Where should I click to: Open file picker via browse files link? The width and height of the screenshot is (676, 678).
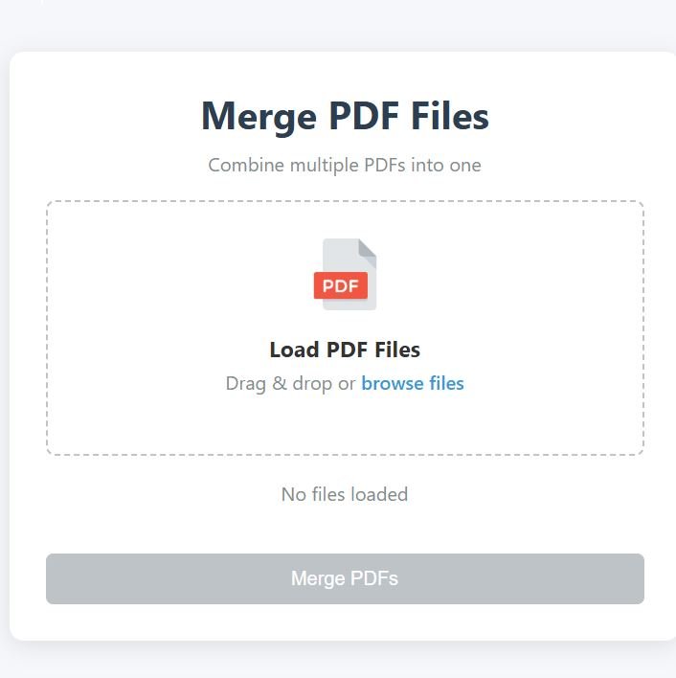tap(413, 383)
